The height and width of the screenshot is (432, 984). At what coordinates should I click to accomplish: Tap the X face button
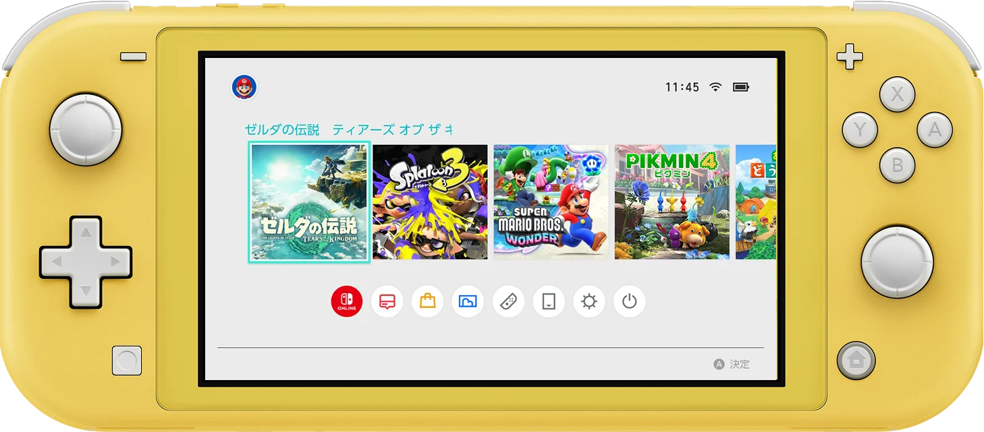click(x=897, y=94)
